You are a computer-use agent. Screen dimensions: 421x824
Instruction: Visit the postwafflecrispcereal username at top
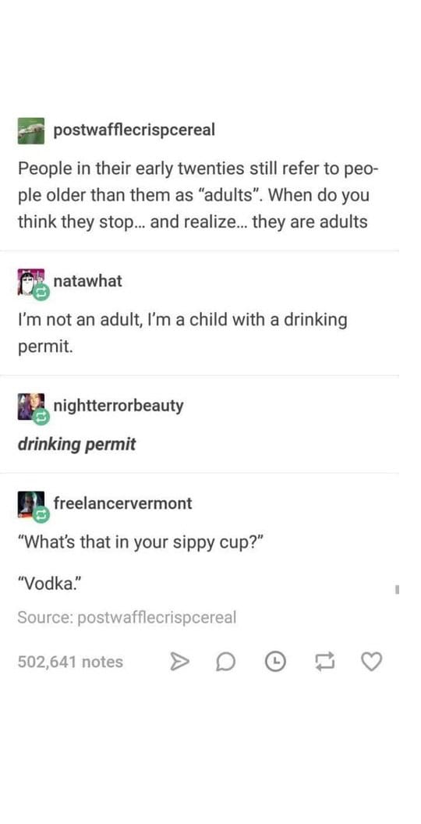click(x=134, y=130)
